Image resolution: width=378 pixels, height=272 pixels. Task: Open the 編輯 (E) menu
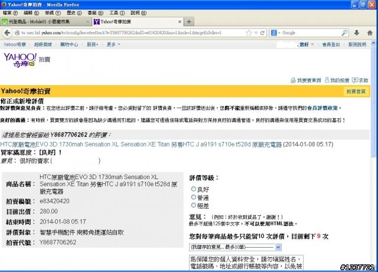[x=31, y=13]
